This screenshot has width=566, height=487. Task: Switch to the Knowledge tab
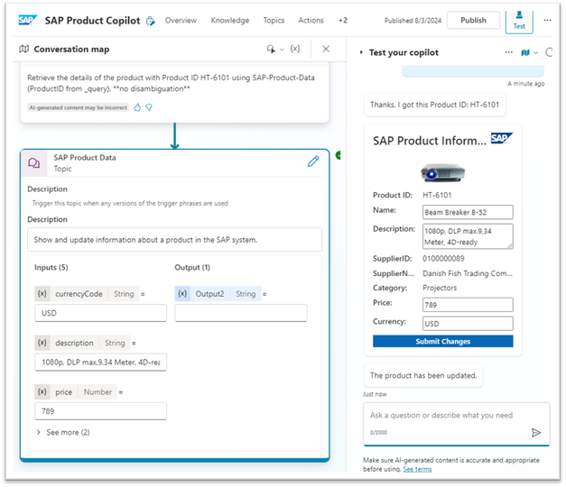point(230,20)
